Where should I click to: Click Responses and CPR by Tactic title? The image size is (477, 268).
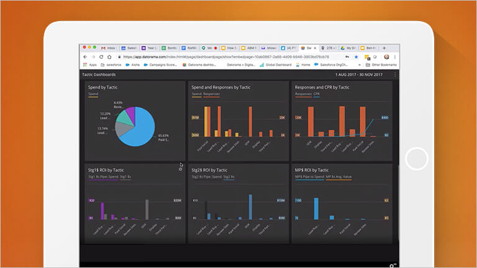pos(322,87)
